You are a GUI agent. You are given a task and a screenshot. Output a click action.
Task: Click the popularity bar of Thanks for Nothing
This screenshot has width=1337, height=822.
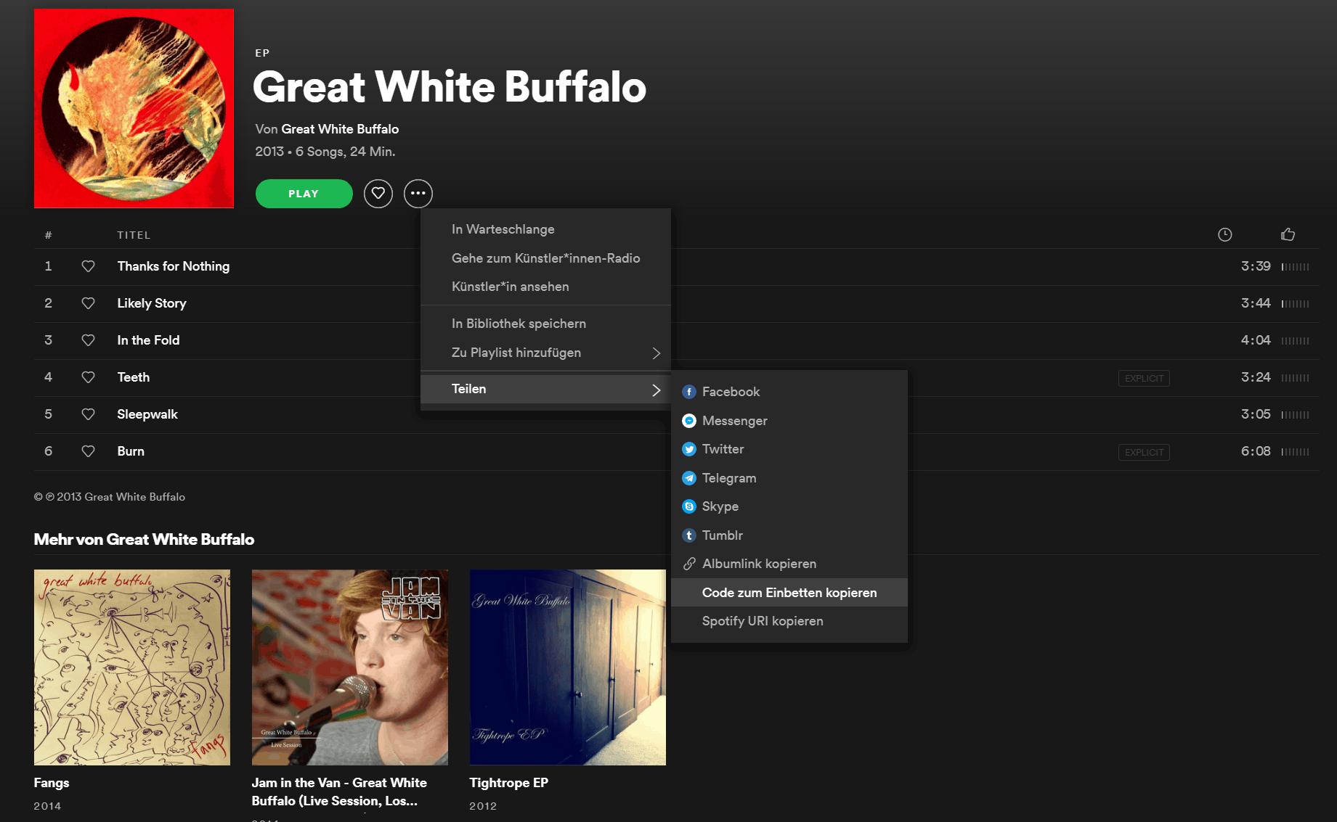point(1295,267)
